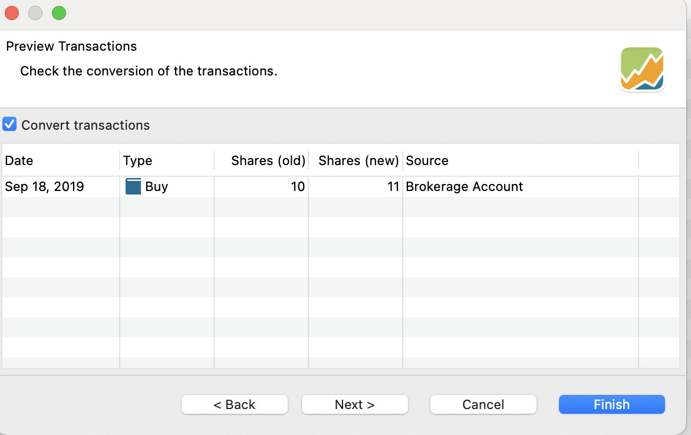Click the Shares (new) column header
This screenshot has width=691, height=435.
[x=358, y=160]
